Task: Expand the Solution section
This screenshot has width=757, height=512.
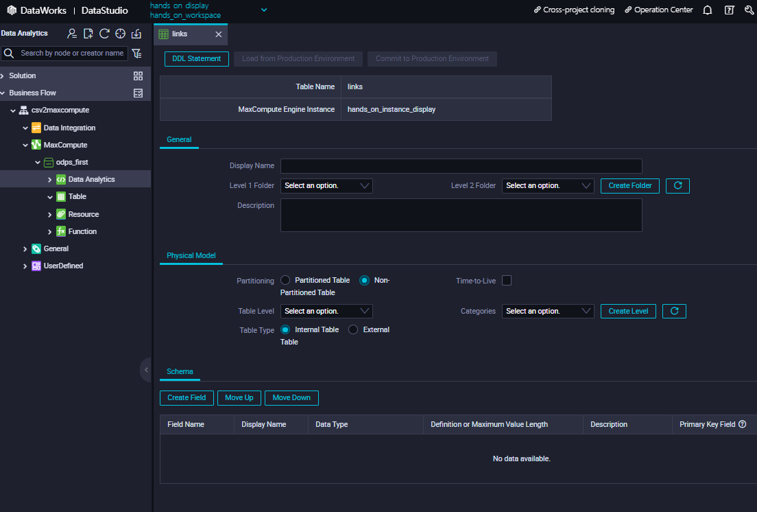Action: [x=3, y=75]
